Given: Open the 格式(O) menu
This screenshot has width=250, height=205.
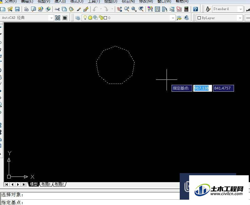Looking at the screenshot, I should 77,2.
